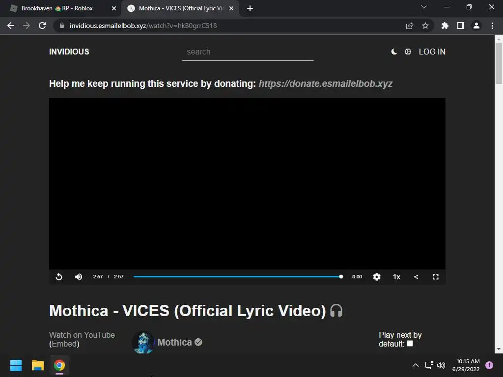Go back to previous page
The height and width of the screenshot is (377, 503).
tap(11, 26)
